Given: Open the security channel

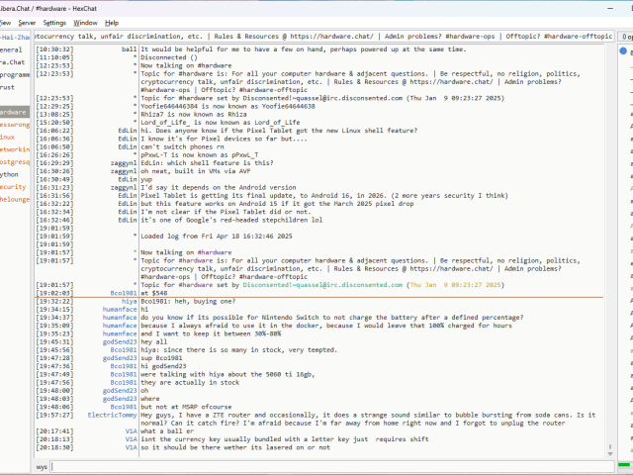Looking at the screenshot, I should click(x=13, y=186).
